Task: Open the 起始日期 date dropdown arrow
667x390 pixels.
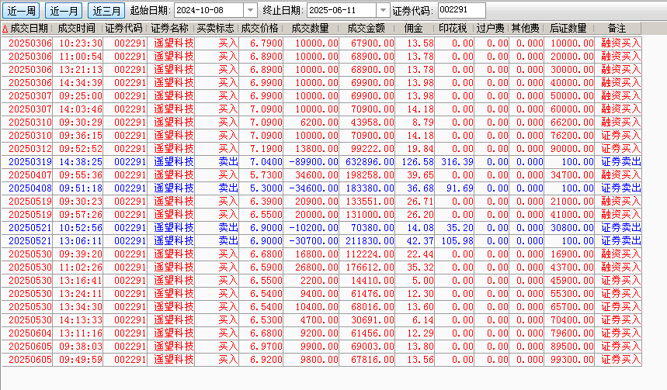Action: click(x=250, y=10)
